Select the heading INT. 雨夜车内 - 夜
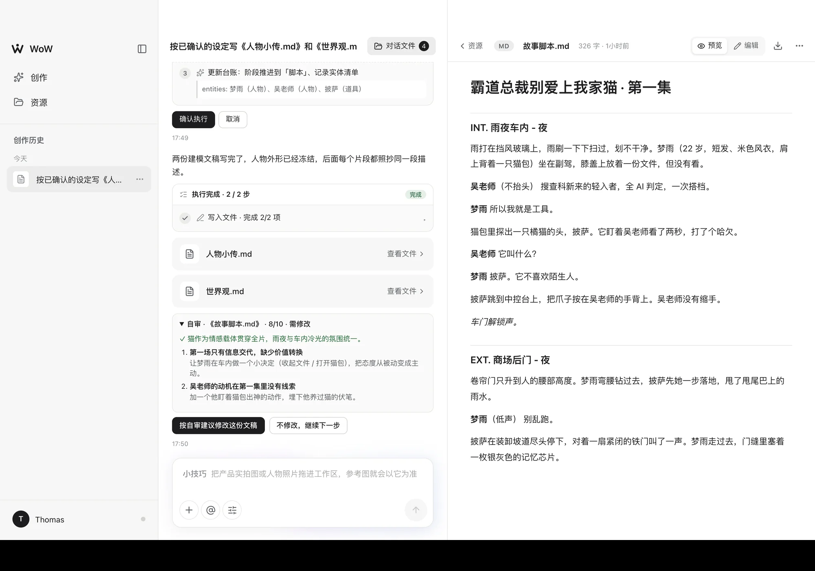The height and width of the screenshot is (571, 815). (509, 128)
